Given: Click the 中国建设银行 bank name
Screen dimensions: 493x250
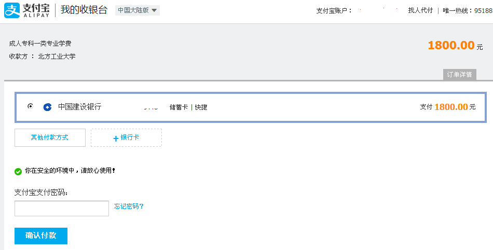Looking at the screenshot, I should click(x=79, y=107).
